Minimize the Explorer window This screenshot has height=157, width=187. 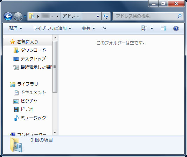(154, 4)
